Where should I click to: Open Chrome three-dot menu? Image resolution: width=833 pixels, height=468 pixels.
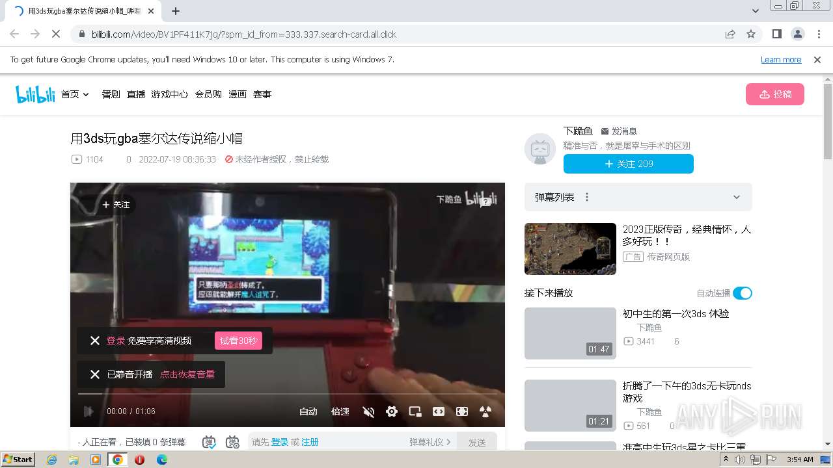pos(818,34)
